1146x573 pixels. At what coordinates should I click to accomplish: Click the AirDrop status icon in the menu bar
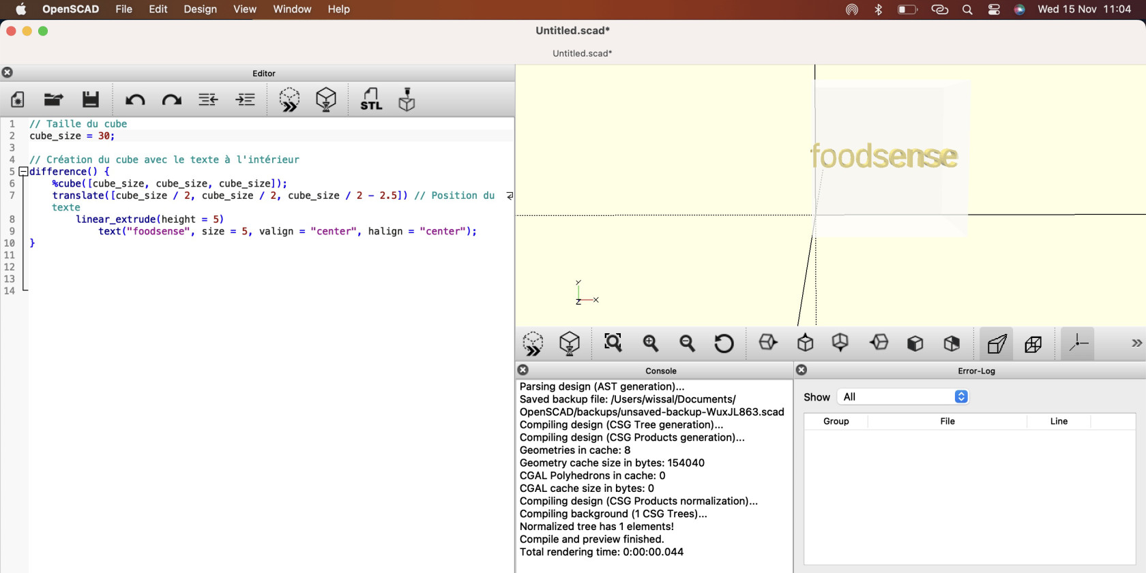(852, 10)
